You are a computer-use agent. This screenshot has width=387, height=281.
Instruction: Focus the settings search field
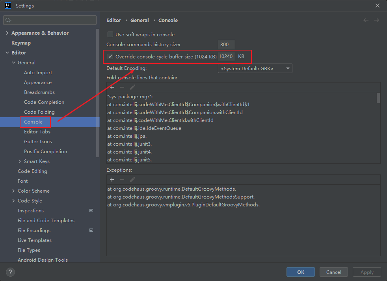click(50, 20)
